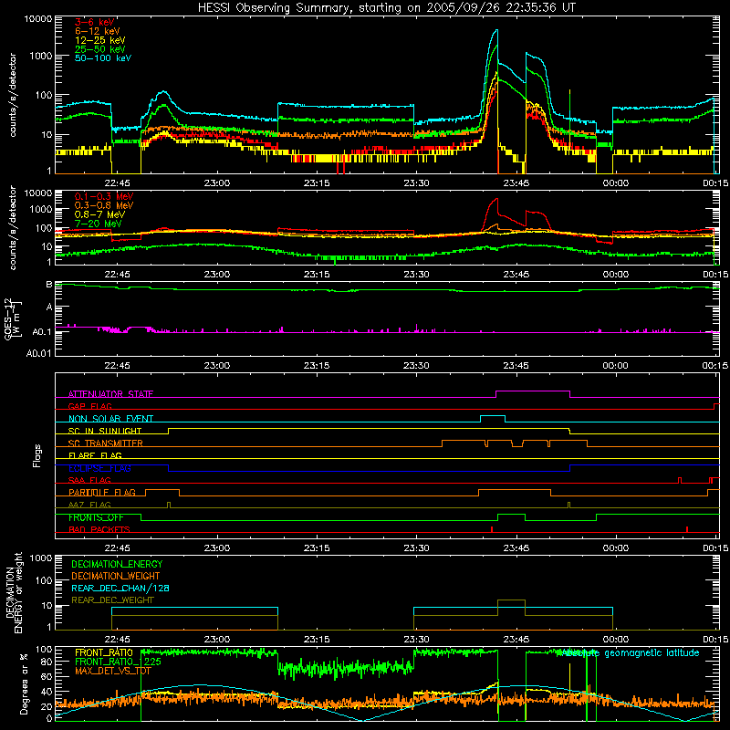This screenshot has width=730, height=730.
Task: Click the REAR_DEC_CHAN/128 legend label
Action: pos(120,588)
